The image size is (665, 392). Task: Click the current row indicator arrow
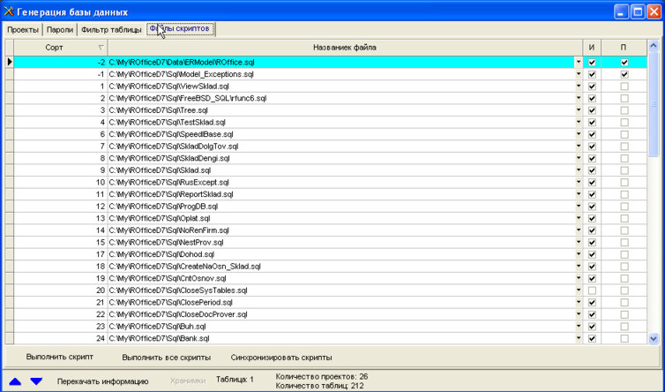(x=9, y=63)
